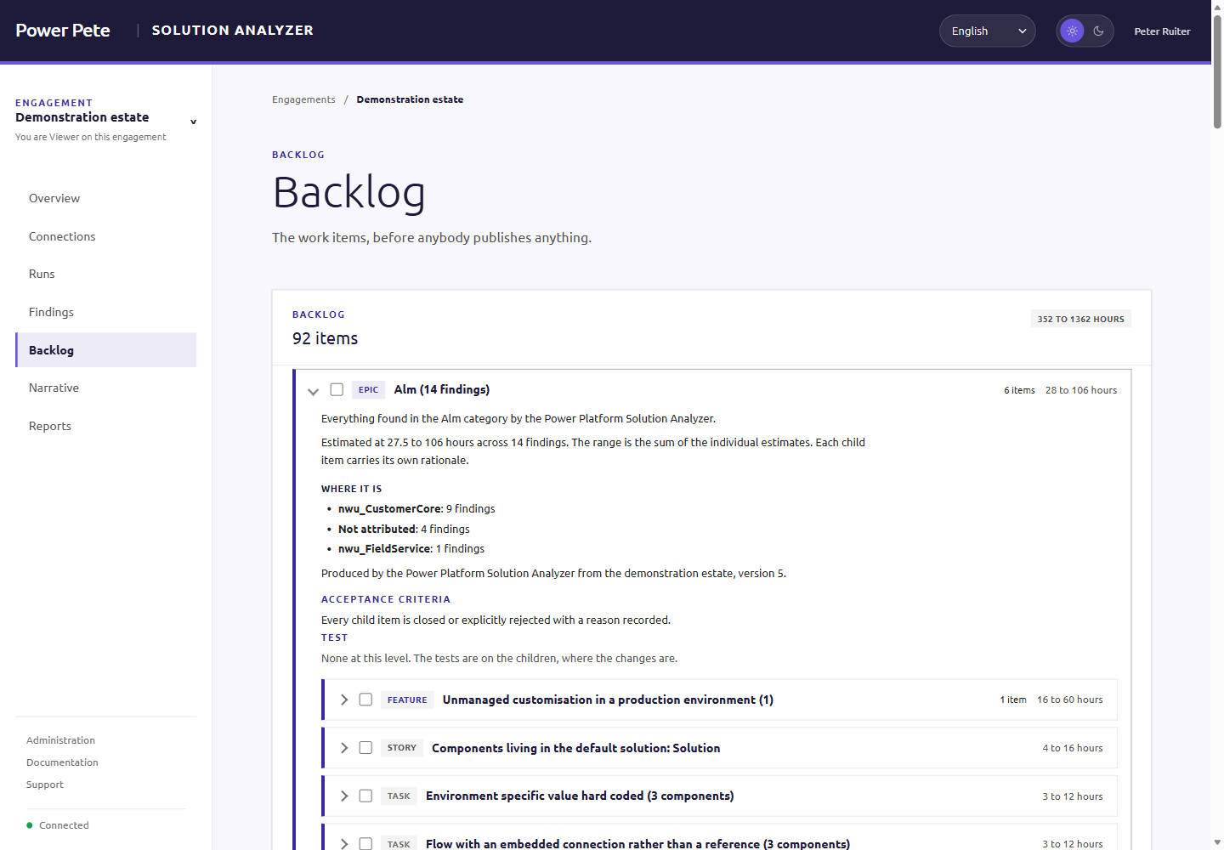Click the Engagements breadcrumb link

[303, 99]
